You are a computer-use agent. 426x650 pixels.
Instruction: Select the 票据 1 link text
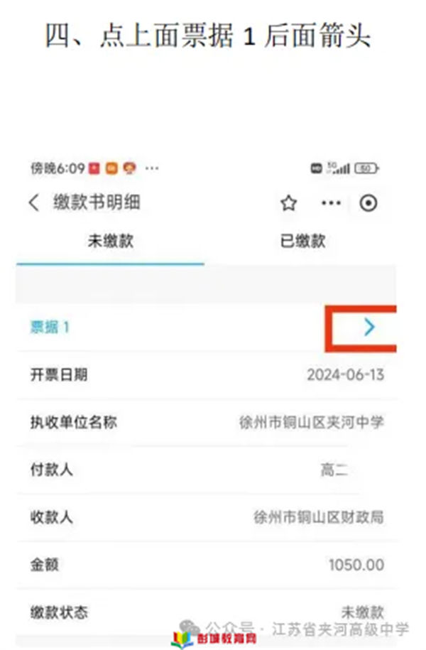pos(50,327)
